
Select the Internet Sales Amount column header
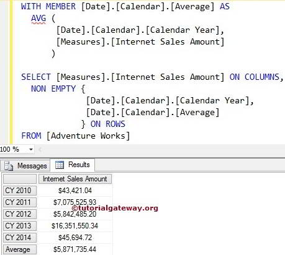tap(75, 179)
